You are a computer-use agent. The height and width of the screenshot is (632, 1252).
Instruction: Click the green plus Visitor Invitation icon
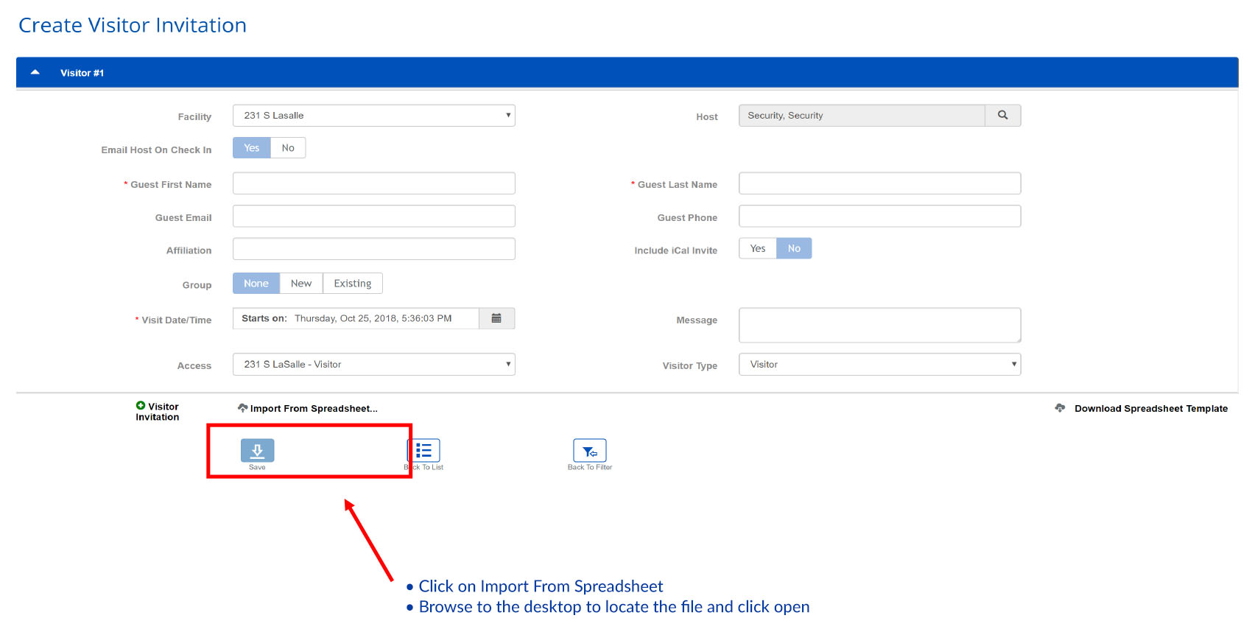141,406
